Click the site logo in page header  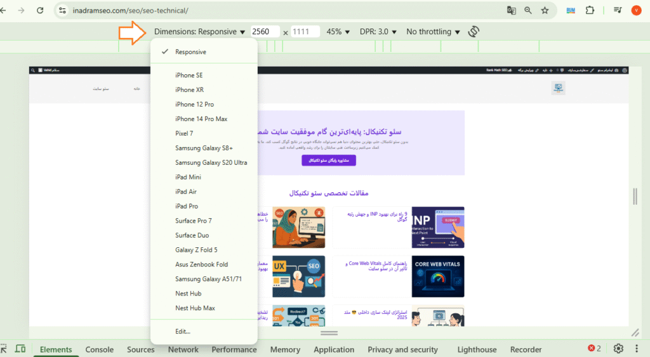point(558,88)
